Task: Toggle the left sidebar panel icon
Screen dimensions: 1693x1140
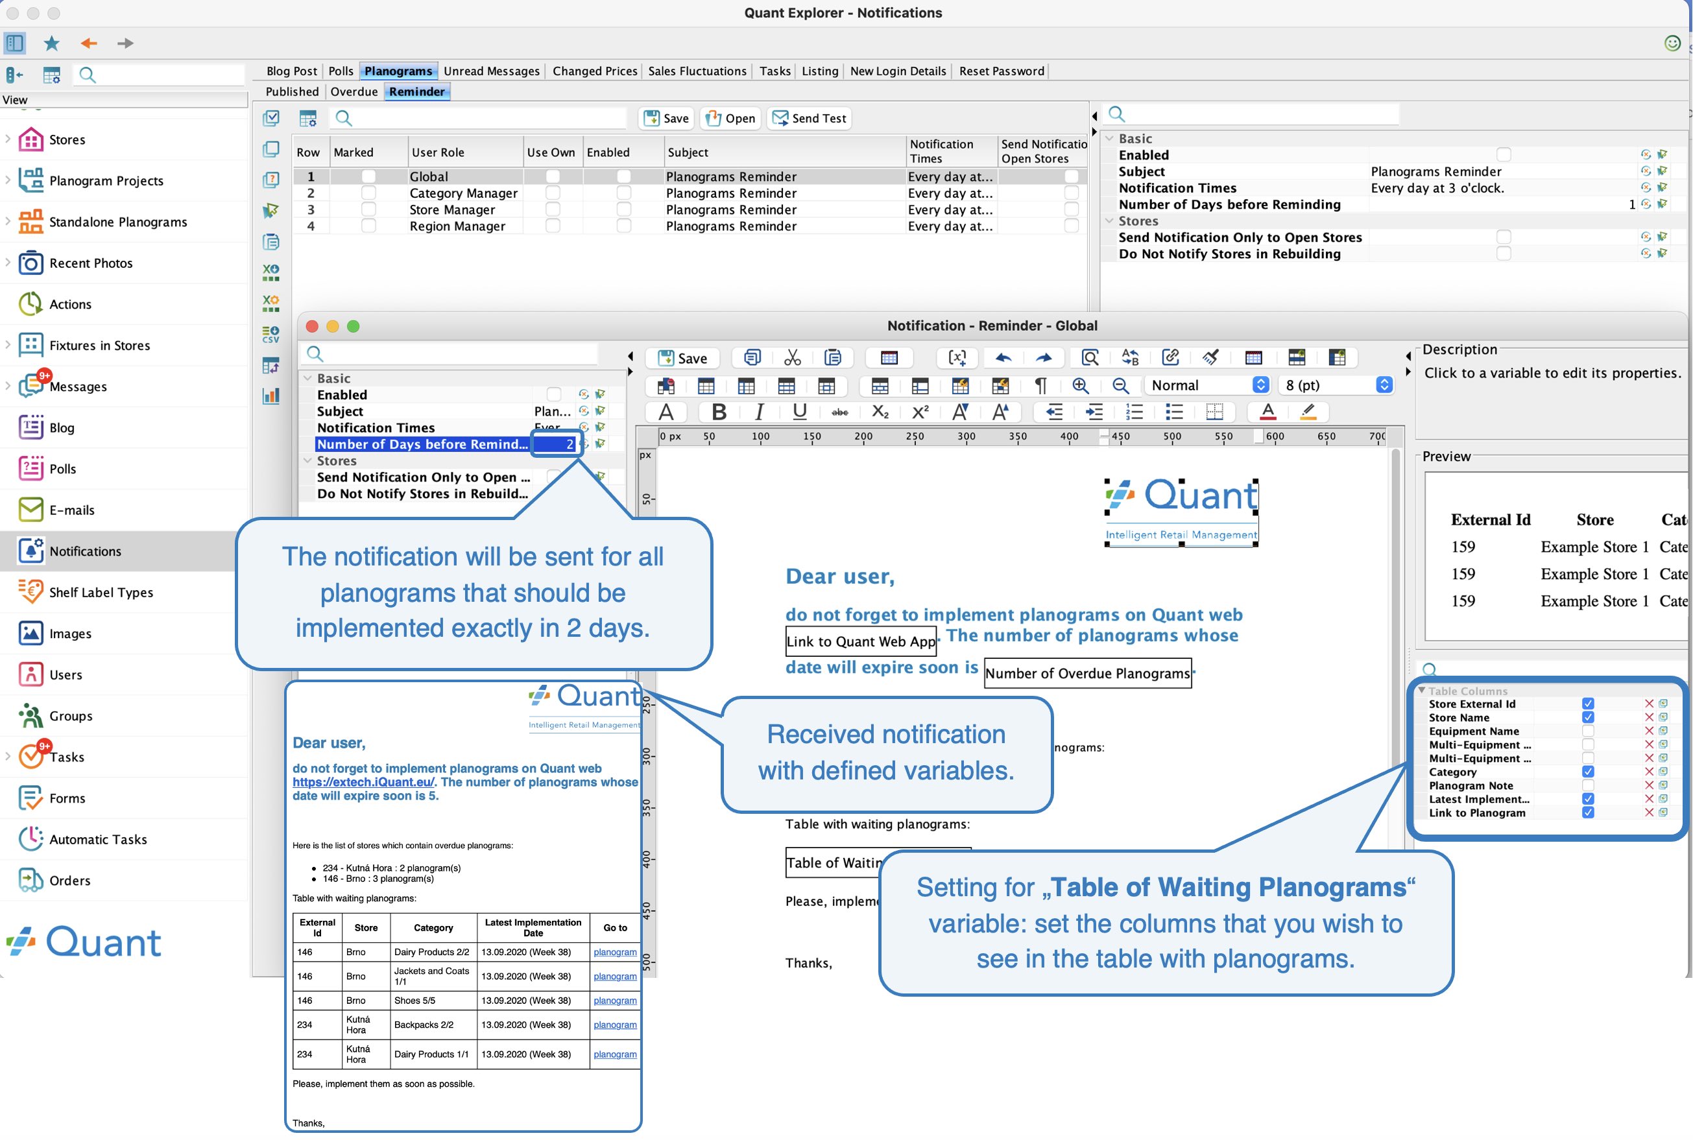Action: 14,43
